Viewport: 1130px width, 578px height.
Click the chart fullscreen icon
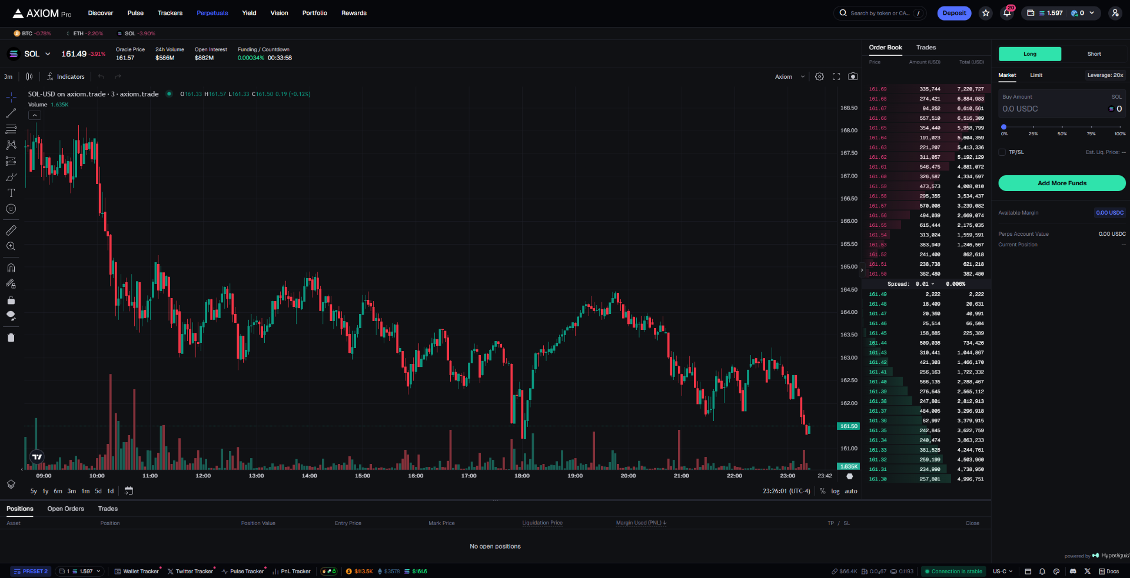coord(836,76)
